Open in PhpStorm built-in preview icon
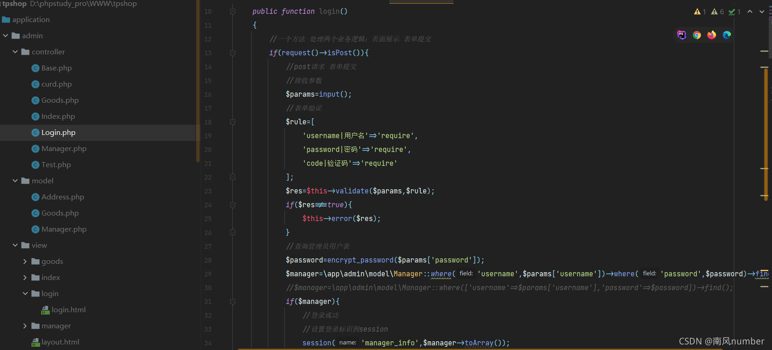The width and height of the screenshot is (772, 350). pos(682,35)
